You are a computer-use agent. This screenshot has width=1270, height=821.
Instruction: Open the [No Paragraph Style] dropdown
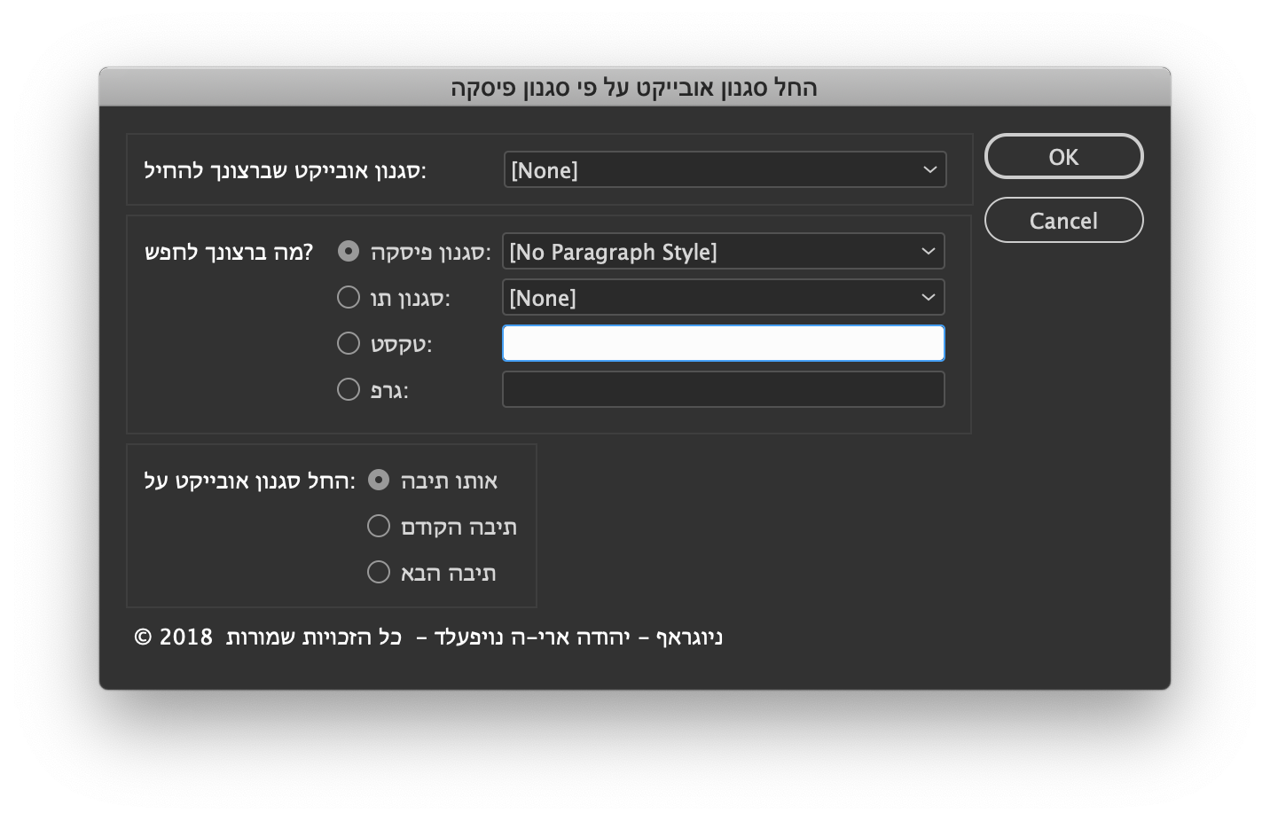coord(723,251)
